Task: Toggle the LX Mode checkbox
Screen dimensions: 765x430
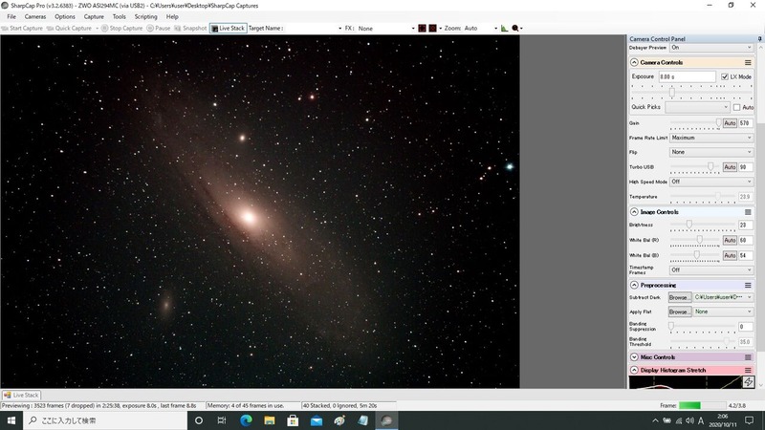Action: point(725,76)
